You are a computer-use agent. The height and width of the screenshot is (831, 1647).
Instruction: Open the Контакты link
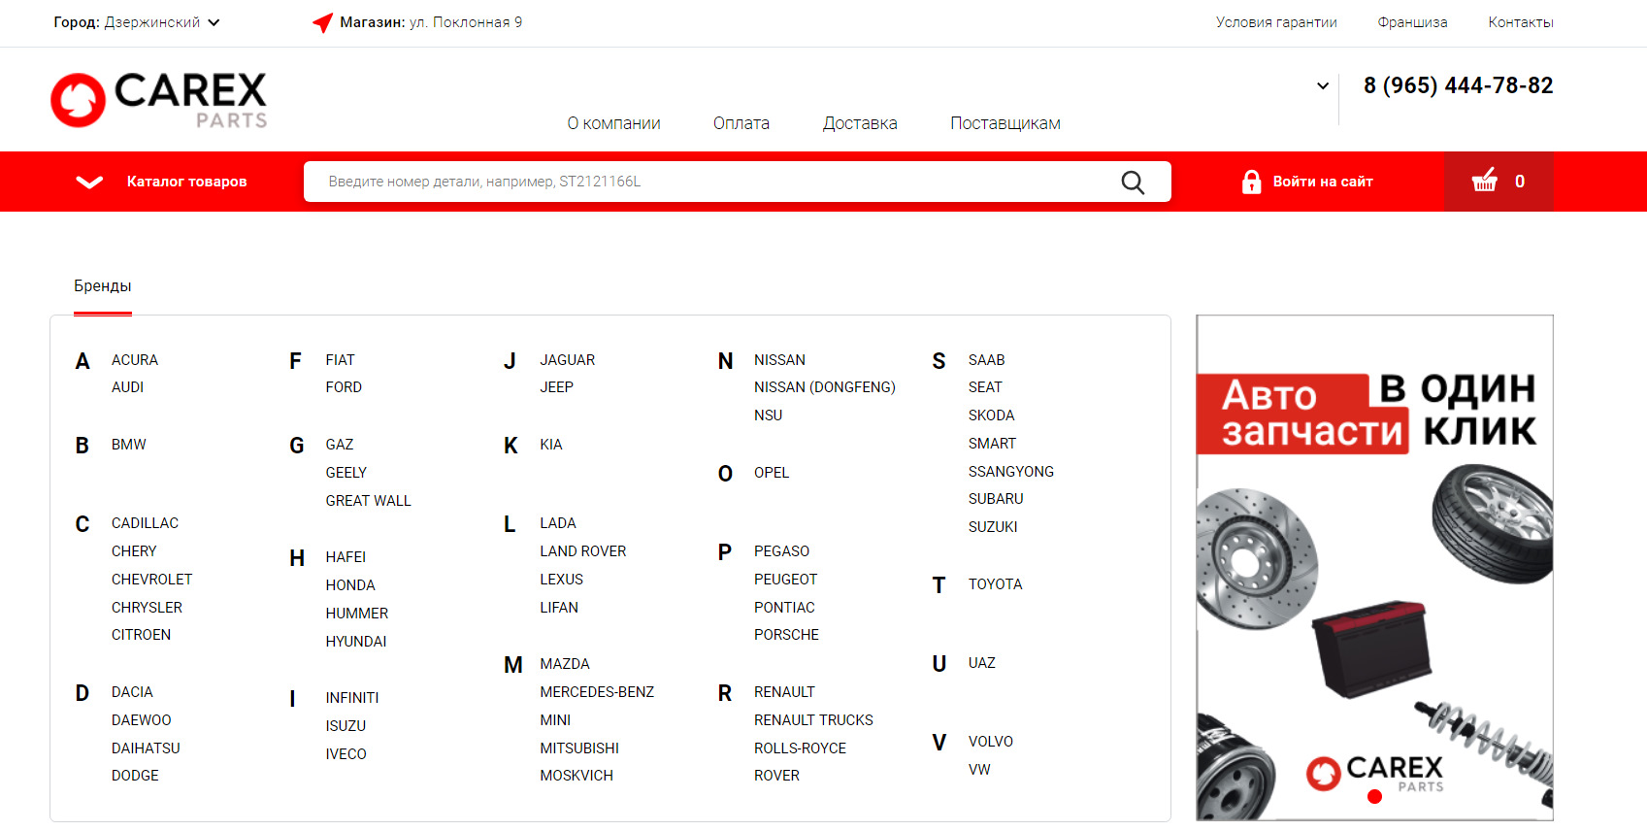(x=1520, y=22)
